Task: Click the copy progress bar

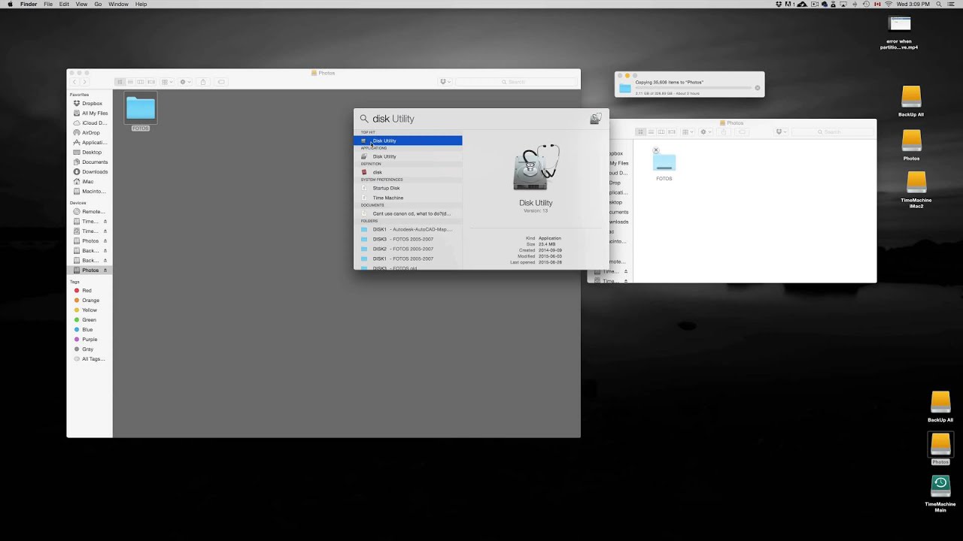Action: (693, 88)
